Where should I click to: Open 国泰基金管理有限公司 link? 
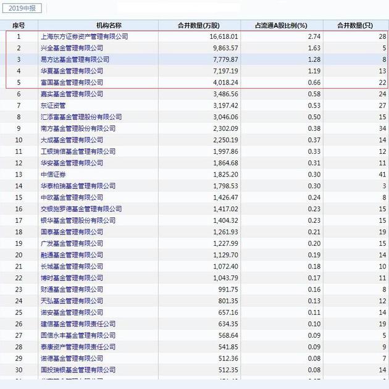72,232
